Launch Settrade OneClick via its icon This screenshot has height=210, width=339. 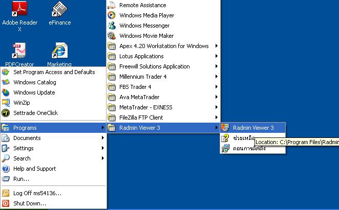(x=6, y=113)
